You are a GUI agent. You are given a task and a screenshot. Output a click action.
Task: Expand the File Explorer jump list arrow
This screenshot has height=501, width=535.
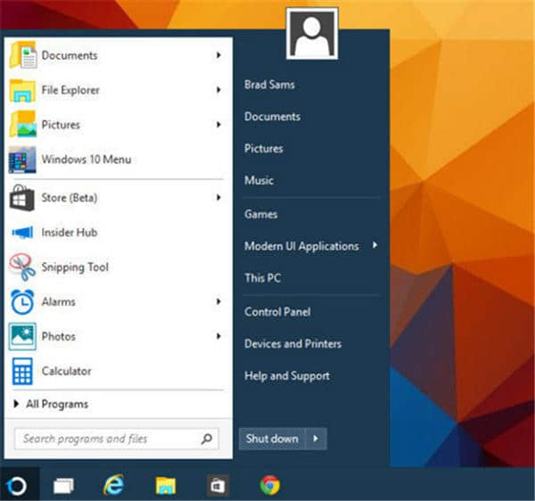coord(218,90)
